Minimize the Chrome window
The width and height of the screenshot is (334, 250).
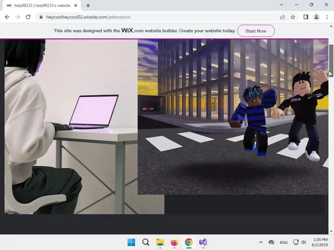coord(296,5)
